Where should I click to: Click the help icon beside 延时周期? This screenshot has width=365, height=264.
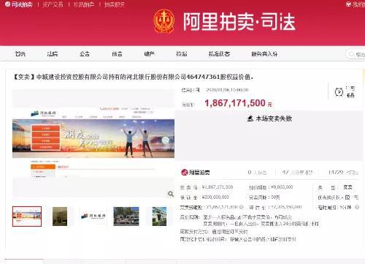tap(357, 207)
